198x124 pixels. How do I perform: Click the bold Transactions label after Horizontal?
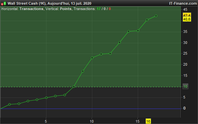pyautogui.click(x=31, y=9)
